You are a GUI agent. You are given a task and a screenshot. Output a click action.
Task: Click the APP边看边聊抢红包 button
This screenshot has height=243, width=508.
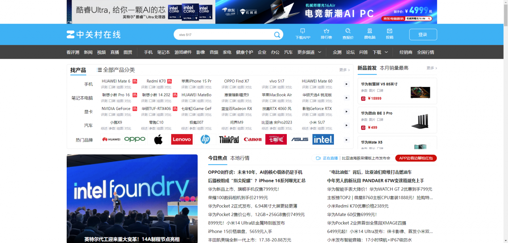tap(416, 158)
